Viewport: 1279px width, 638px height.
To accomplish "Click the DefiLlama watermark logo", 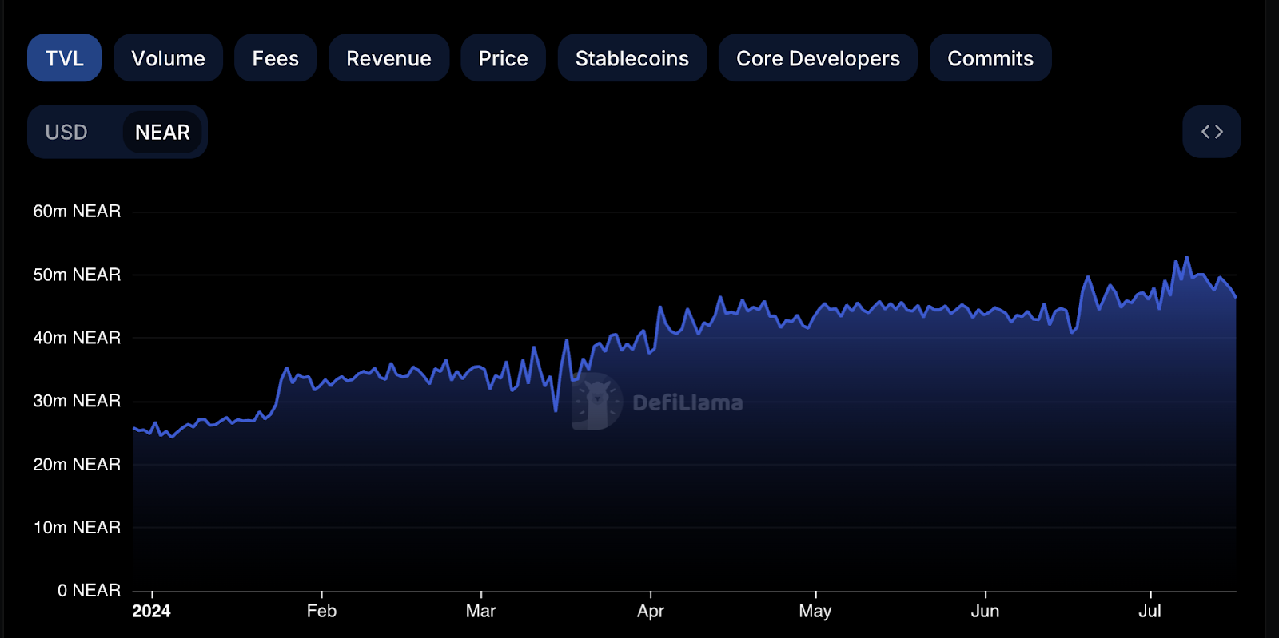I will 596,402.
